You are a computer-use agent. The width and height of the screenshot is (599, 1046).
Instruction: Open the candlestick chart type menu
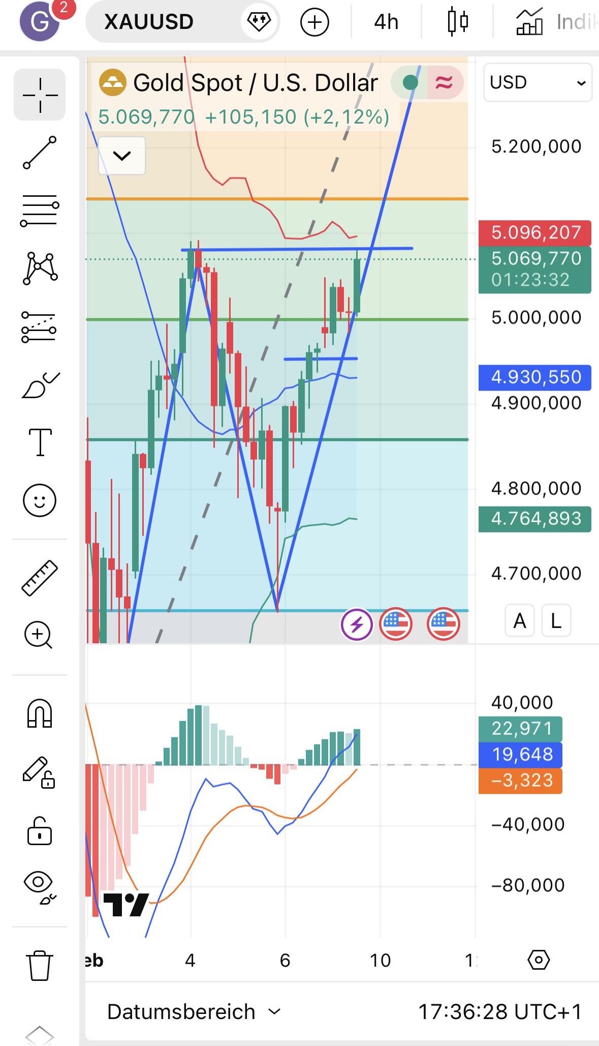(x=457, y=22)
